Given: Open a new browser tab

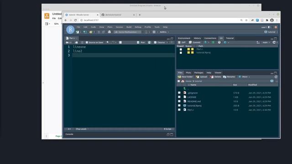Looking at the screenshot, I should click(x=140, y=15).
